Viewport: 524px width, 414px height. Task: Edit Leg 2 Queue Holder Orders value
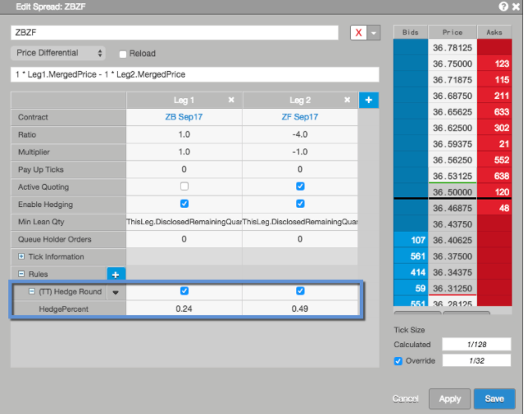coord(300,239)
